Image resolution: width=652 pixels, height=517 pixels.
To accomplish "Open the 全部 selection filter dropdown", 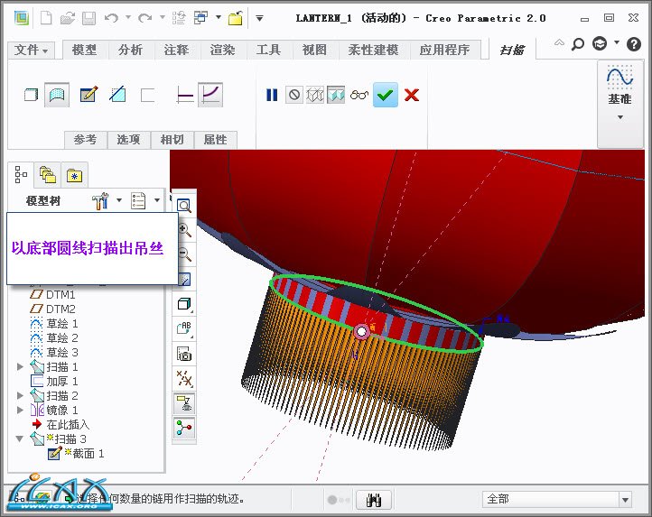I will coord(624,499).
